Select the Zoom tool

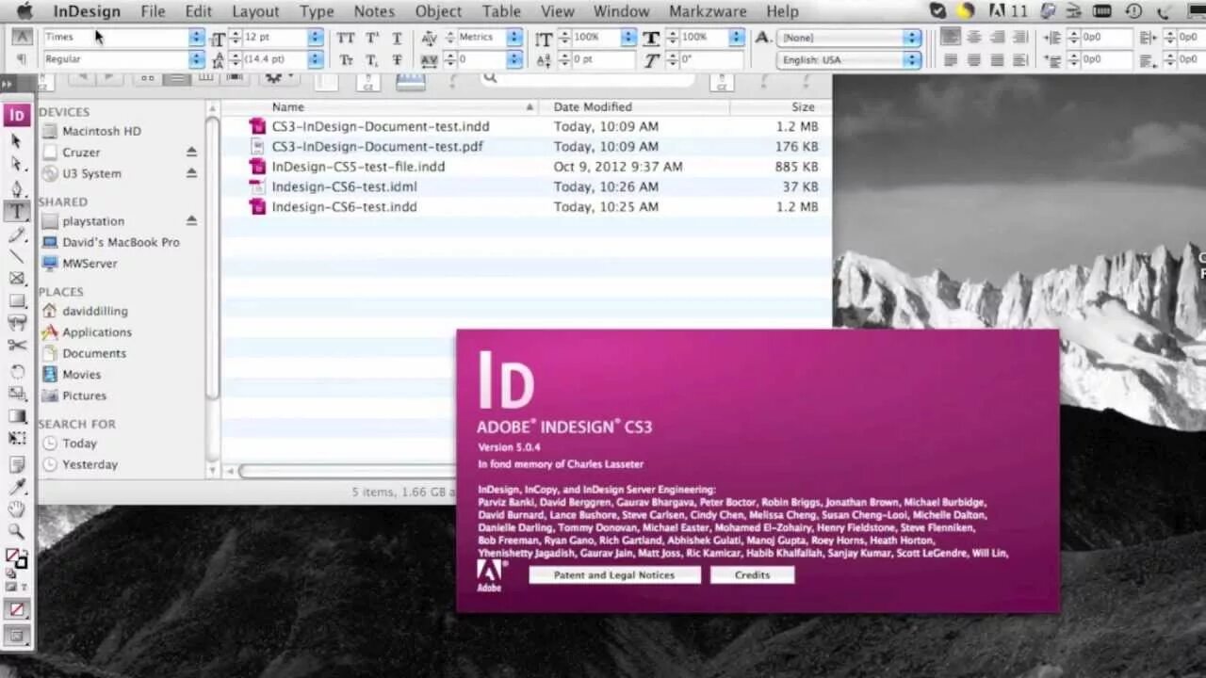[x=16, y=532]
